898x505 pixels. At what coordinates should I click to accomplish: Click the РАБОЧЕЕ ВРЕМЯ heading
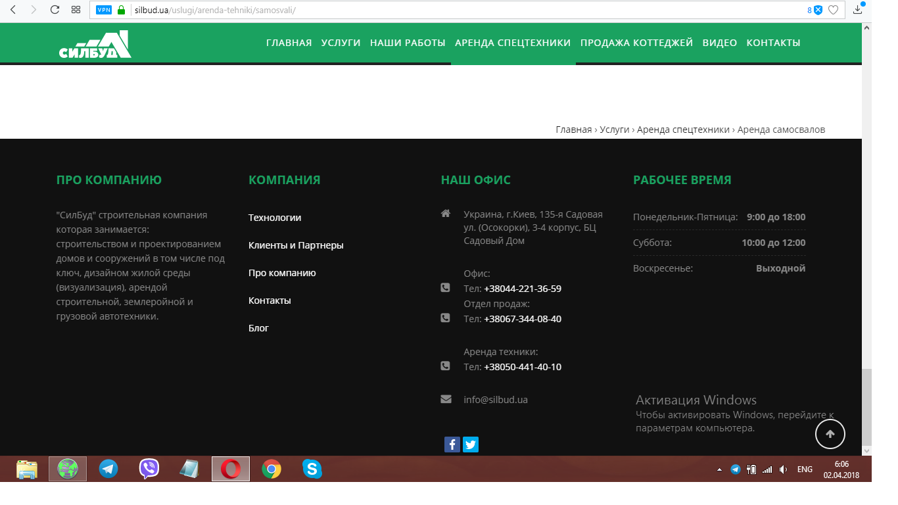[x=682, y=180]
